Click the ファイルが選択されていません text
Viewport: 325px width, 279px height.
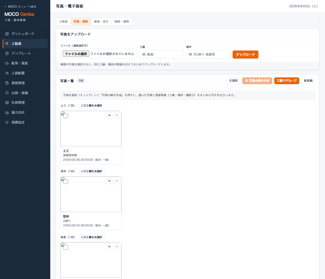(x=112, y=54)
